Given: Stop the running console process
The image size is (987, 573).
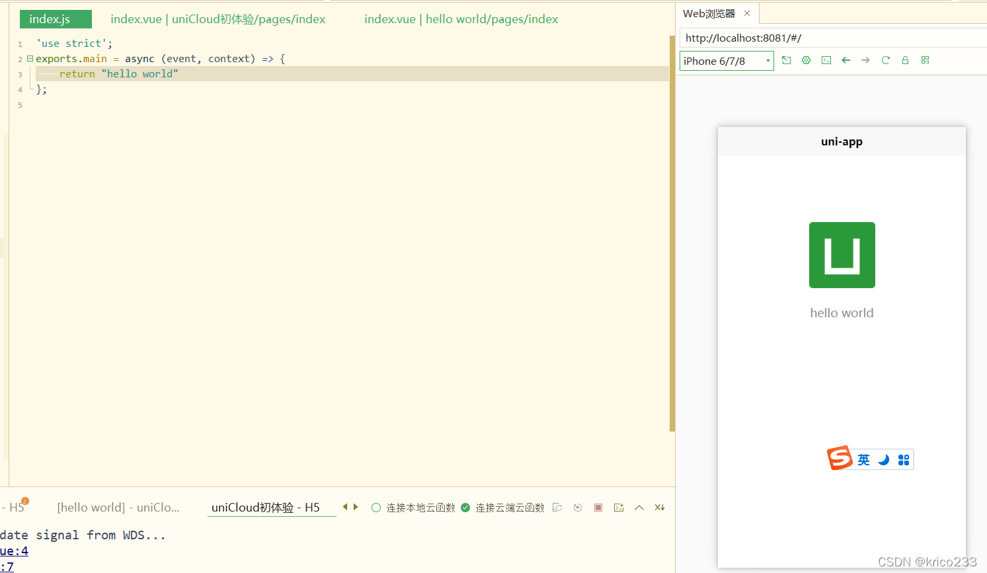Looking at the screenshot, I should 598,508.
